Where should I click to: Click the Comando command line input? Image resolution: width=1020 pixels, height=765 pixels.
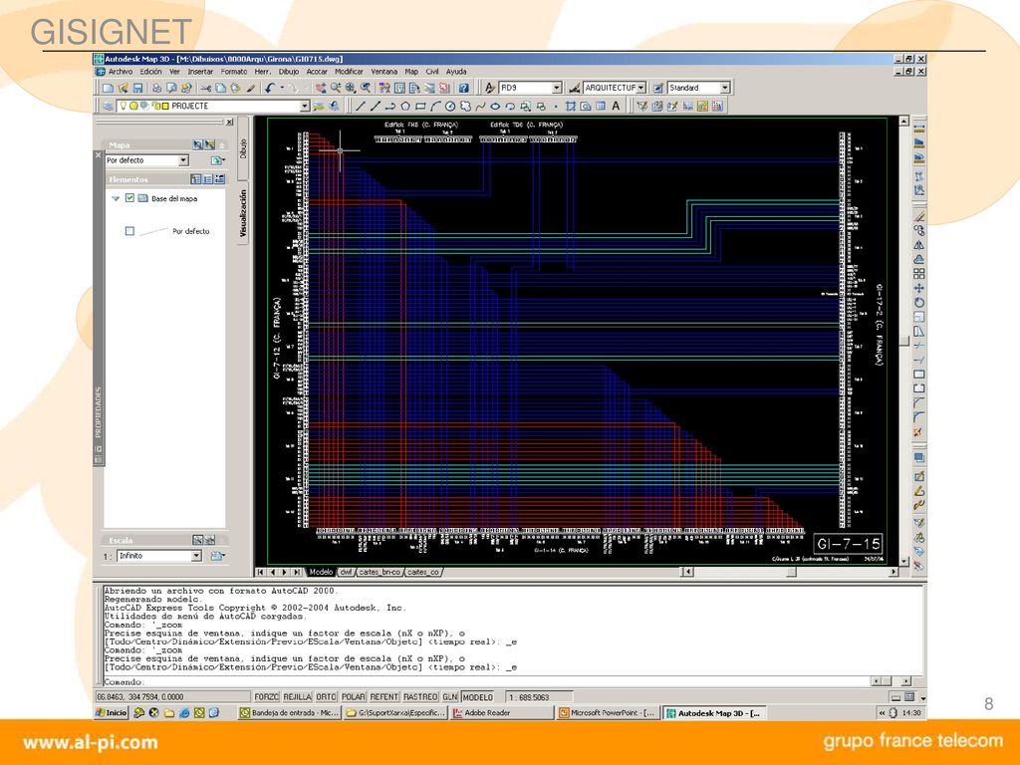[x=486, y=681]
